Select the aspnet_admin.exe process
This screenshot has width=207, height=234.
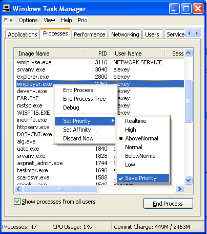(66, 163)
